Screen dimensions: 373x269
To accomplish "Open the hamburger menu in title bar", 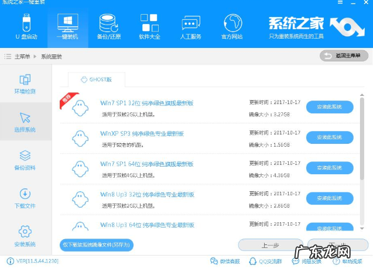I will pyautogui.click(x=340, y=2).
